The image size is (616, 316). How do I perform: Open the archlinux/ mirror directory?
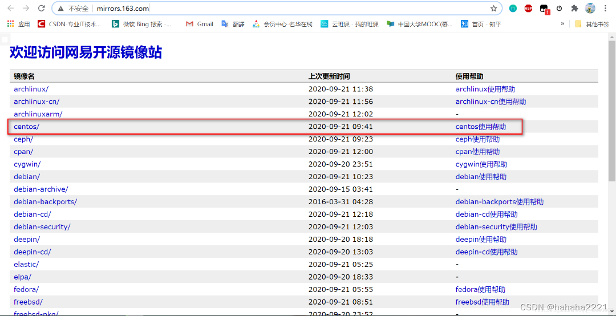tap(31, 89)
